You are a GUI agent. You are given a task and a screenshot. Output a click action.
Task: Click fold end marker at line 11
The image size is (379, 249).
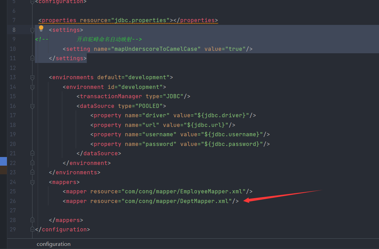point(33,58)
